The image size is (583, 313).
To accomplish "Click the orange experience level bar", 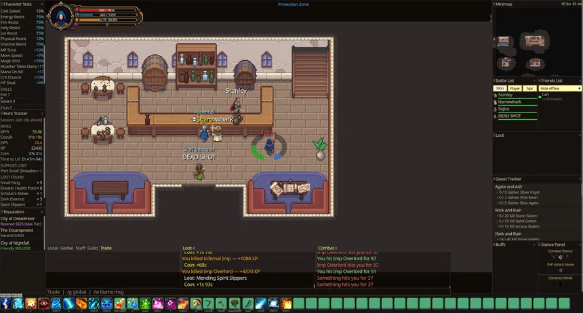I will [106, 20].
